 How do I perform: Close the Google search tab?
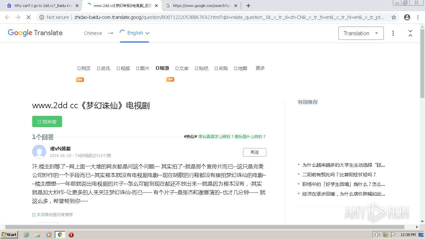coord(236,6)
